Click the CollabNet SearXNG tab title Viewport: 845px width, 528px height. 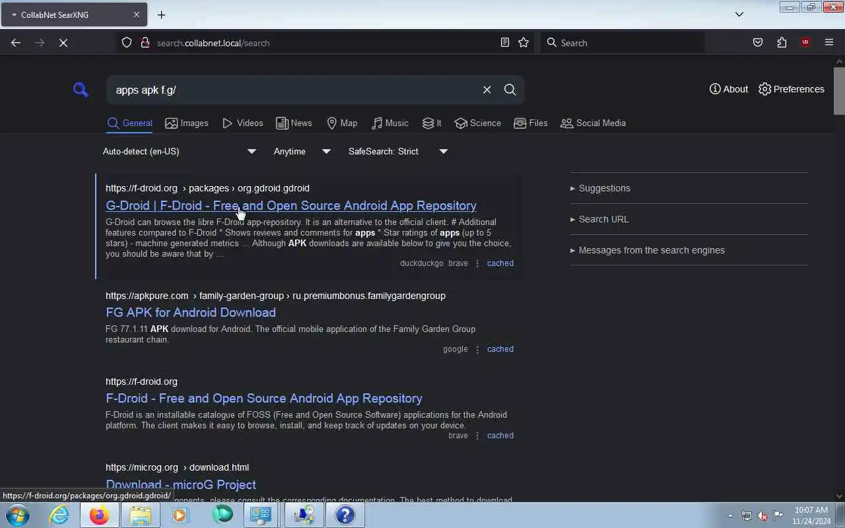pos(55,15)
